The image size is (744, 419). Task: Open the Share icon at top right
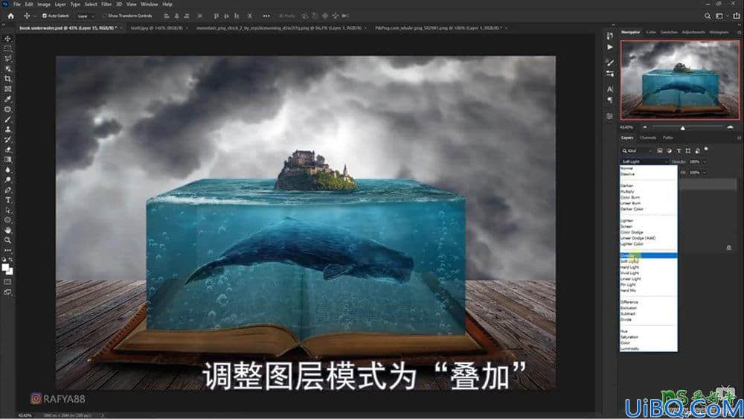pos(737,16)
